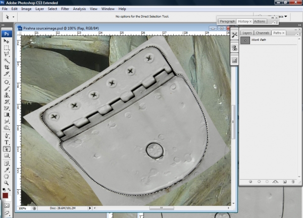Select the Move tool

point(7,41)
